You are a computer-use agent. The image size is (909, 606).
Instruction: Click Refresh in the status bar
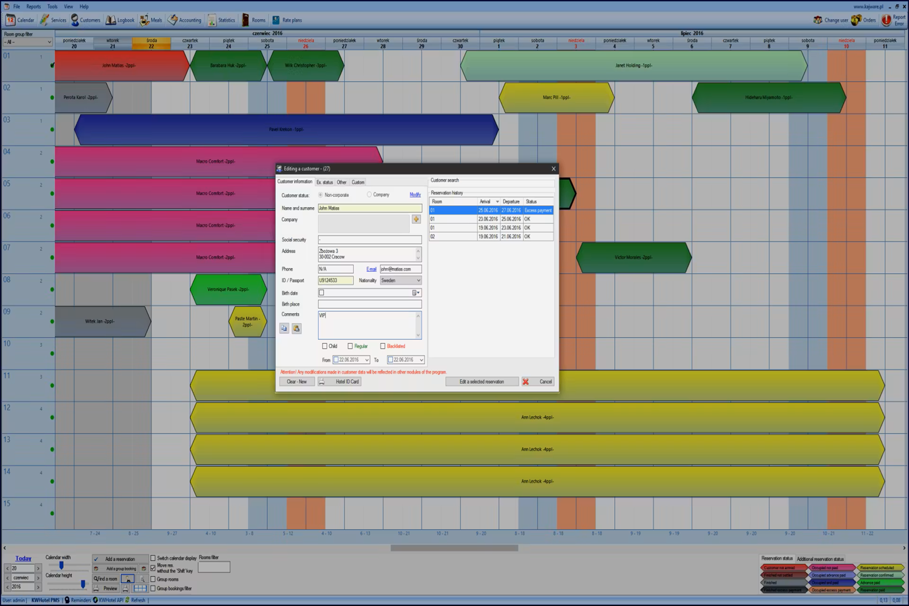point(136,600)
